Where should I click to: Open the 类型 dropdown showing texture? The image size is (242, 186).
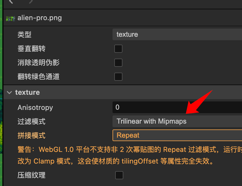pyautogui.click(x=177, y=34)
